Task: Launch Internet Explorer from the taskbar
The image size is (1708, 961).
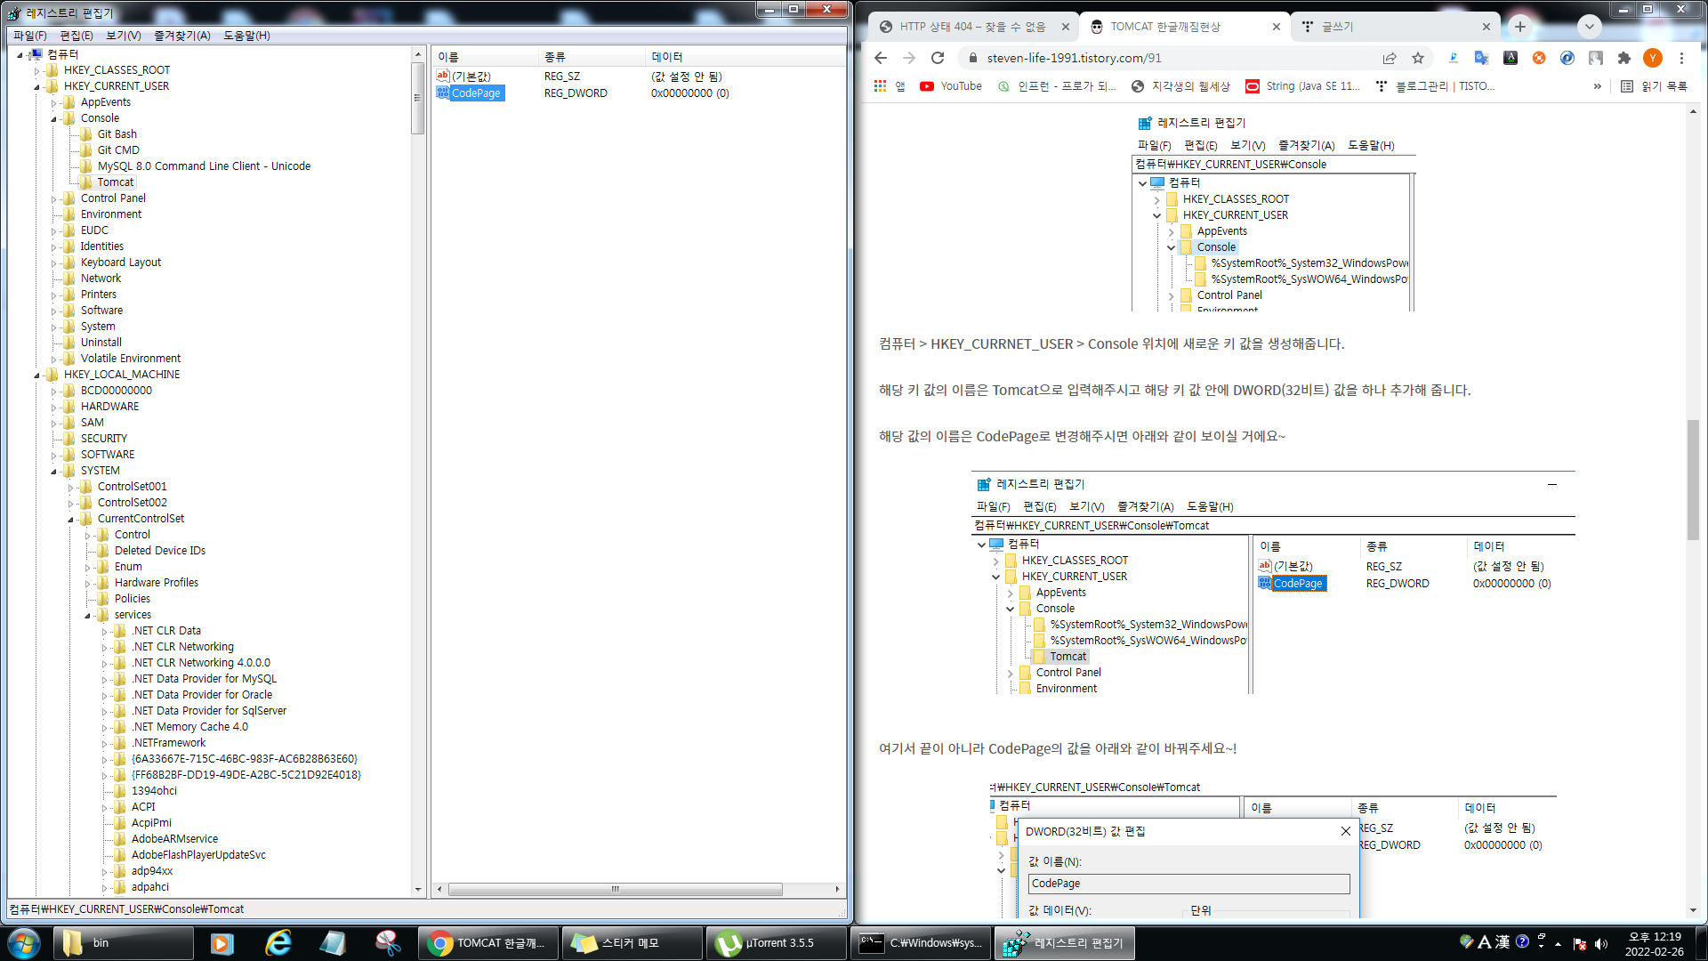Action: coord(278,943)
